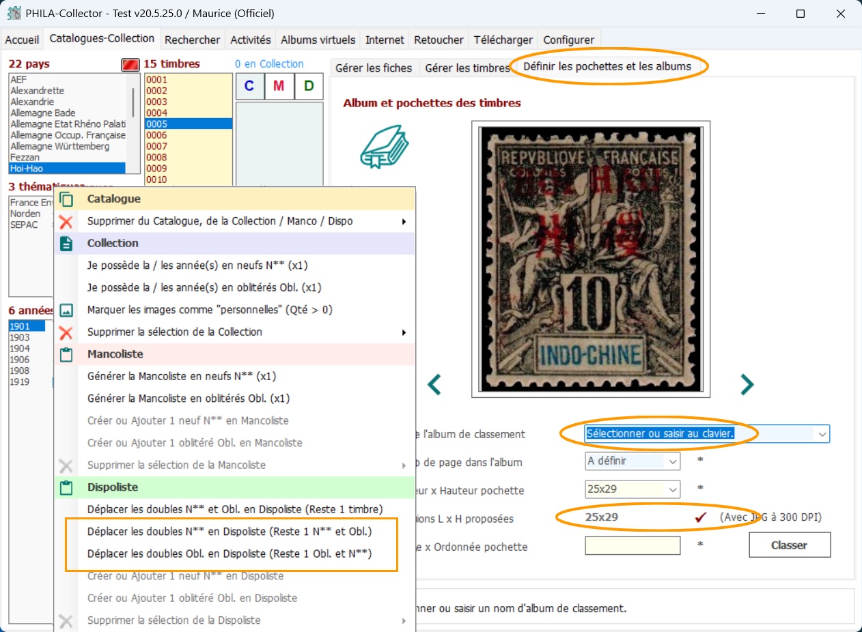This screenshot has width=862, height=632.
Task: Show the previous stamp with left chevron
Action: [434, 385]
